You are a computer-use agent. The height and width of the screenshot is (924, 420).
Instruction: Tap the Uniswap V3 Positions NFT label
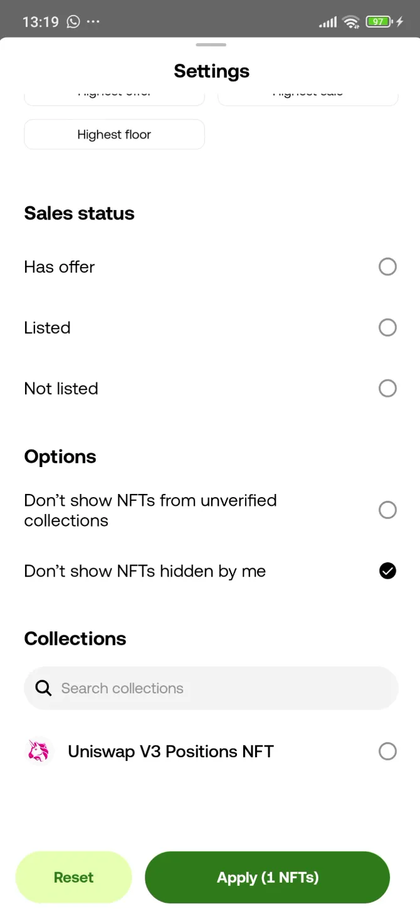point(171,751)
